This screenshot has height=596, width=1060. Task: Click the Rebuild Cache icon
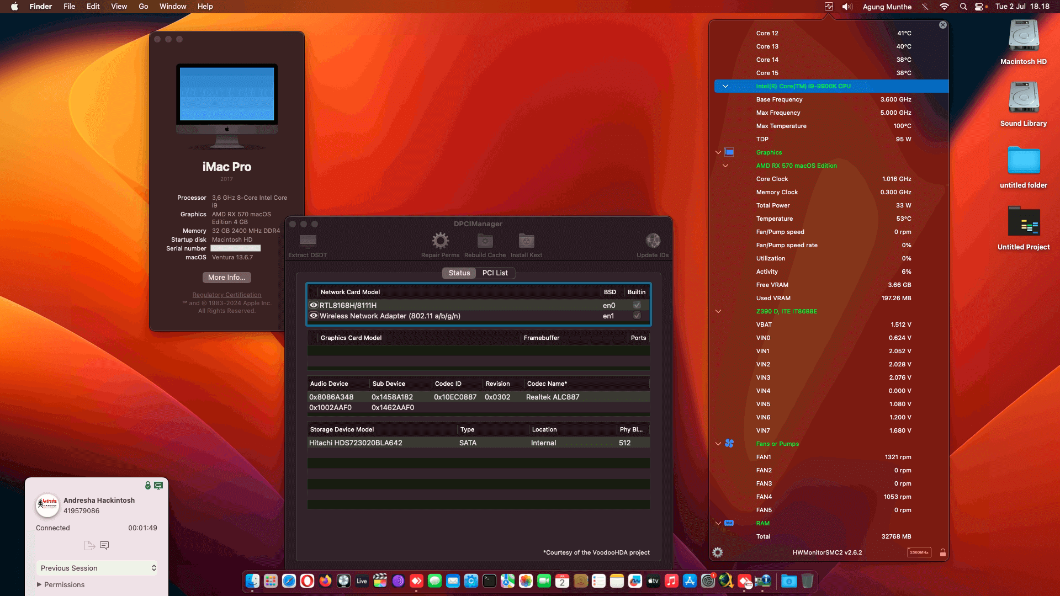coord(485,241)
